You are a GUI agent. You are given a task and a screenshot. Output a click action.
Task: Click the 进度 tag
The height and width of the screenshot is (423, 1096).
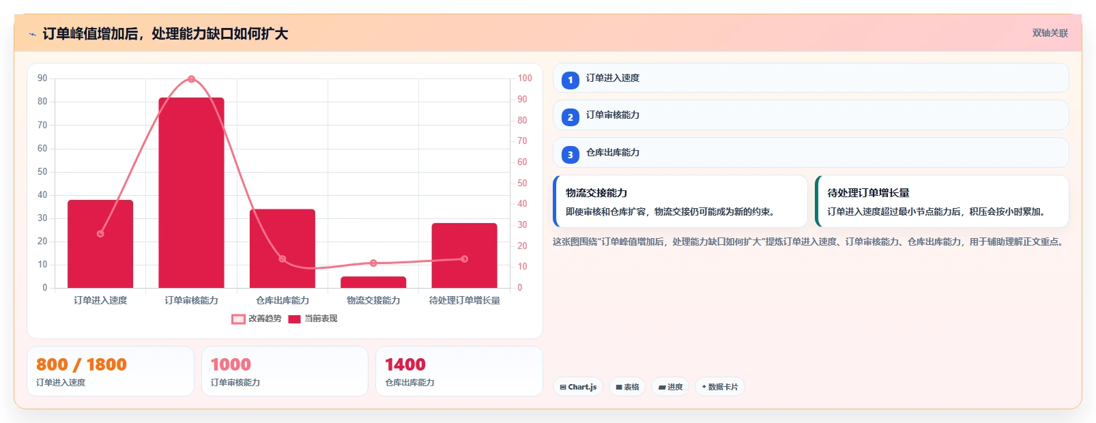coord(670,387)
